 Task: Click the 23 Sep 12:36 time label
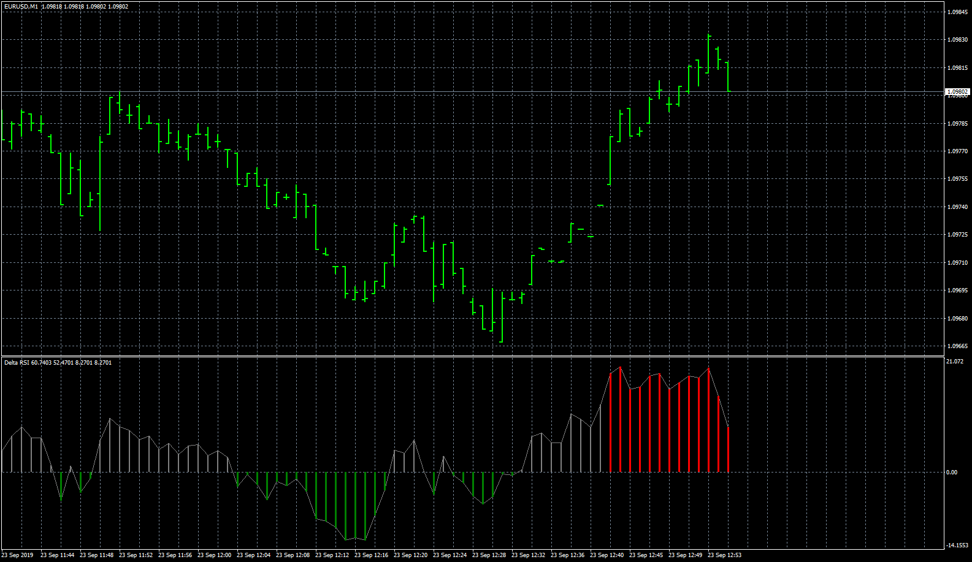tap(568, 555)
